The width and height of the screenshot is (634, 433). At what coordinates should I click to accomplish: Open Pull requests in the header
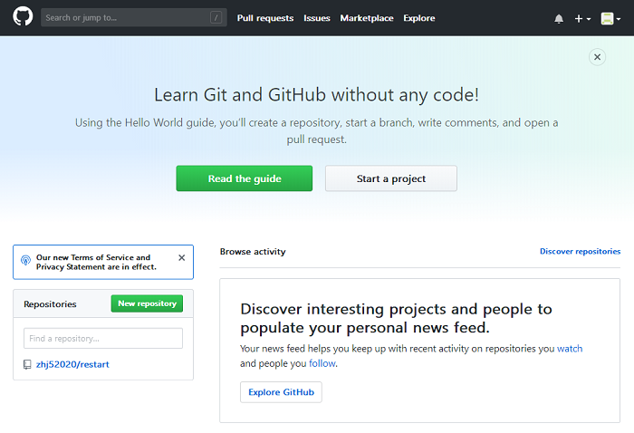(x=264, y=18)
